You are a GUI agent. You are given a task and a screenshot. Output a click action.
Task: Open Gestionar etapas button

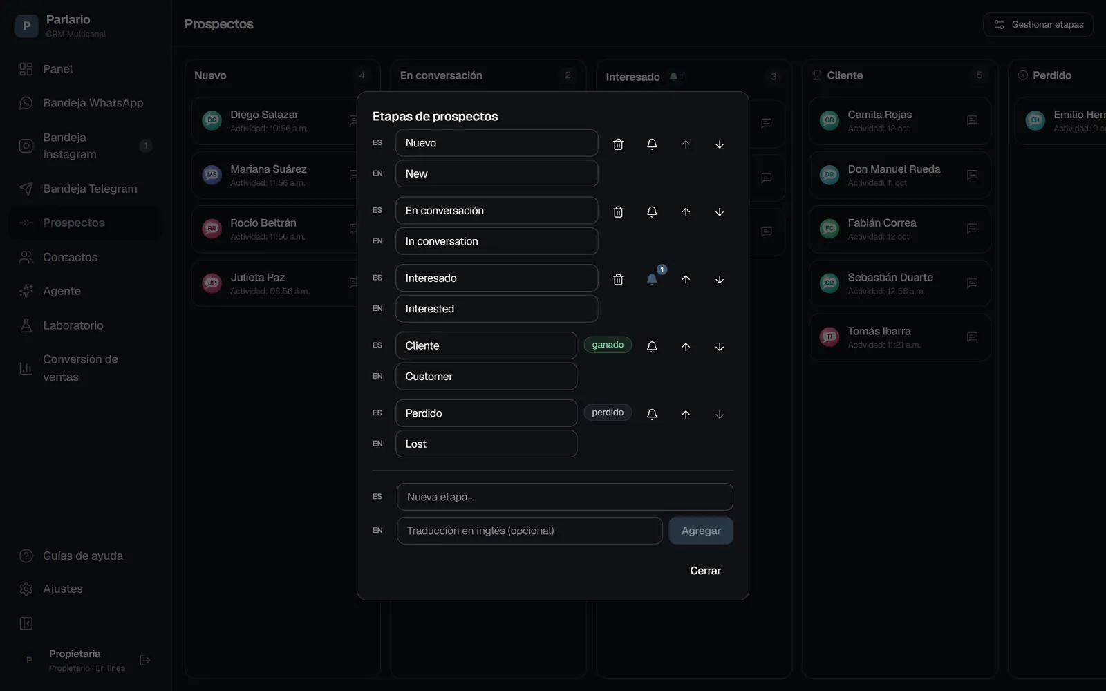point(1038,24)
